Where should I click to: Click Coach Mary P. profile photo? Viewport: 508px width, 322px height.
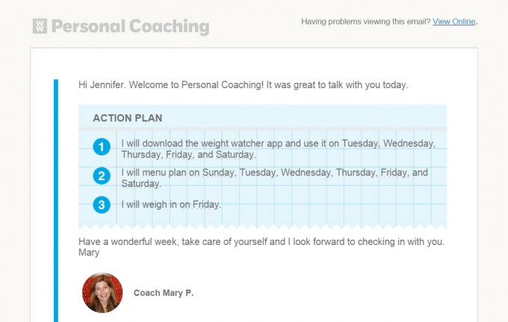pyautogui.click(x=102, y=293)
